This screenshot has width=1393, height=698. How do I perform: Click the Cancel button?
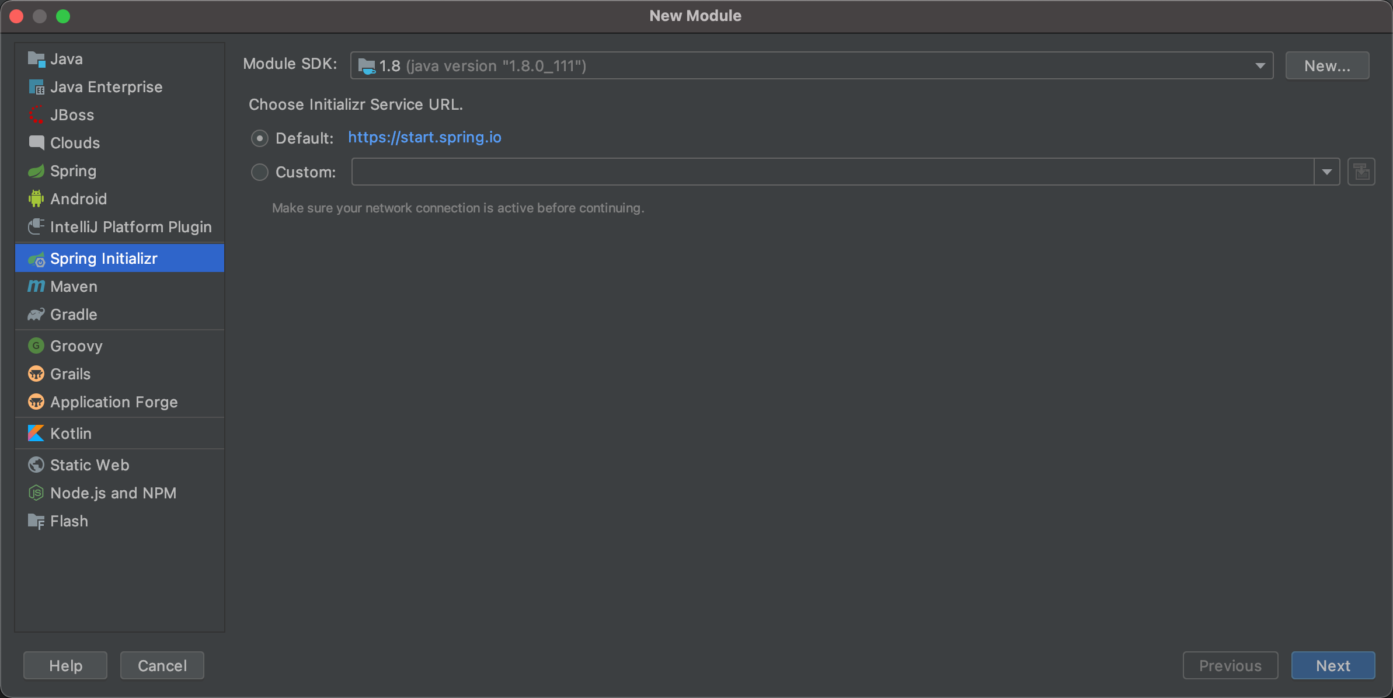click(162, 665)
